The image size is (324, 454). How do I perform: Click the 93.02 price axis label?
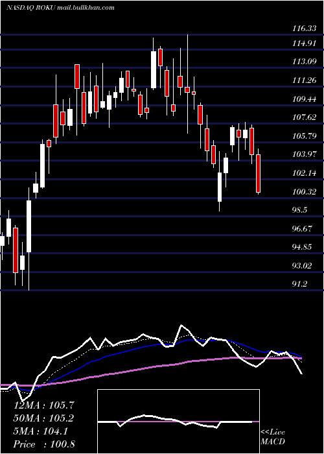click(302, 265)
